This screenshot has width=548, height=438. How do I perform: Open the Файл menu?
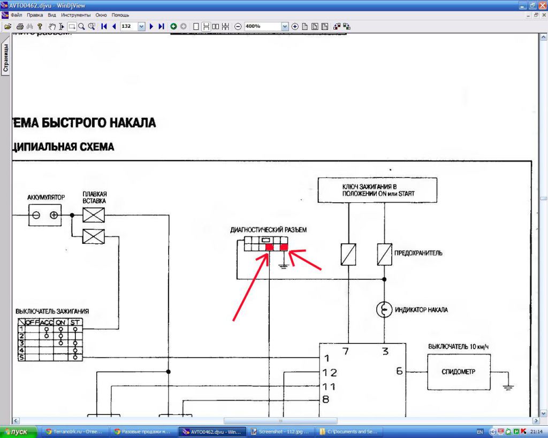[x=16, y=15]
